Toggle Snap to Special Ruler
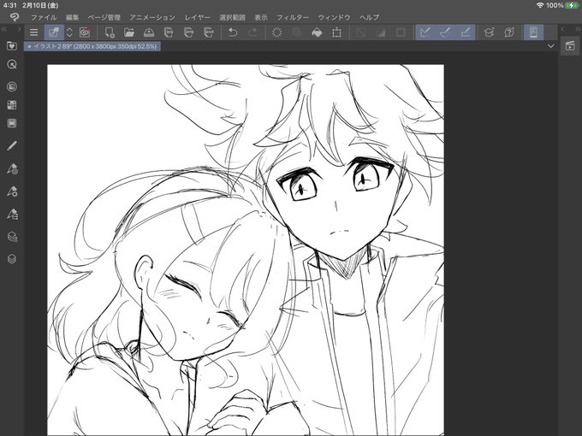Viewport: 582px width, 436px height. pyautogui.click(x=445, y=32)
